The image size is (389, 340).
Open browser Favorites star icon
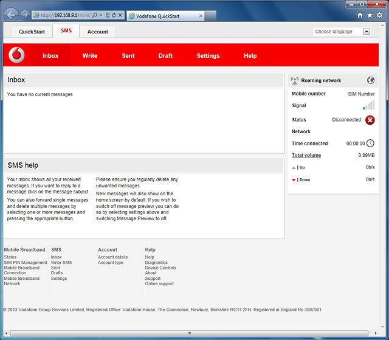point(370,15)
